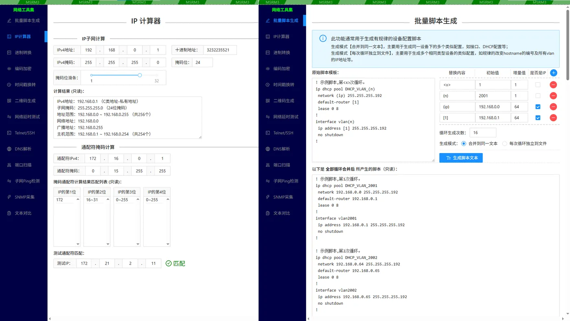Viewport: 570px width, 321px height.
Task: Click up arrow of IP的第2位 list
Action: (x=108, y=199)
